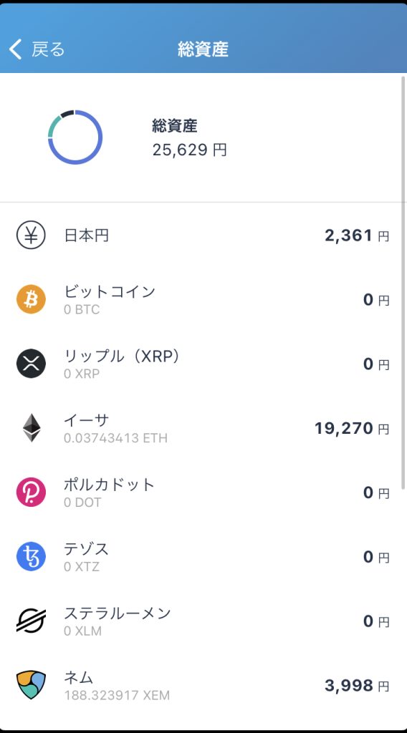
Task: Open the ビットコイン asset row
Action: tap(203, 299)
